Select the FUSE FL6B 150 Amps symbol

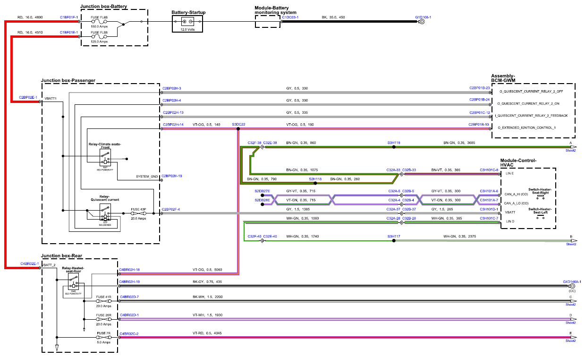(x=100, y=22)
